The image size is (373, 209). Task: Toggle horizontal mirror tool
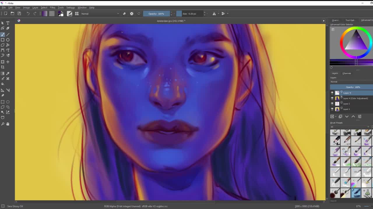click(214, 14)
